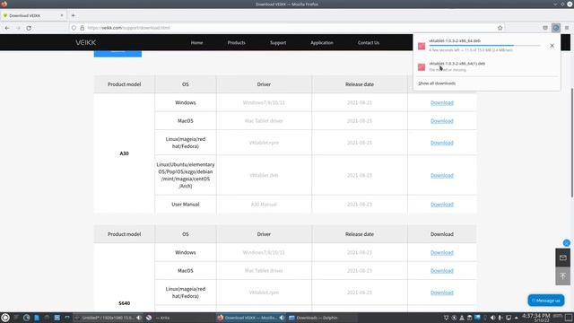Download the A30 Vktablet.rpm Linux driver
Image resolution: width=574 pixels, height=323 pixels.
(442, 143)
